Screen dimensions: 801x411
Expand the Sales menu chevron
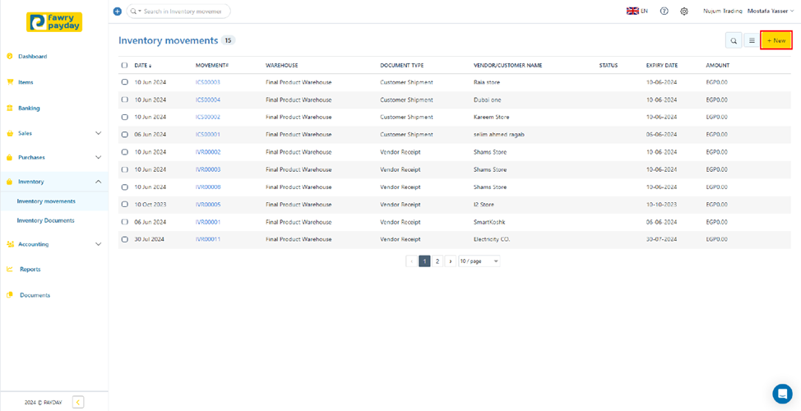(99, 133)
